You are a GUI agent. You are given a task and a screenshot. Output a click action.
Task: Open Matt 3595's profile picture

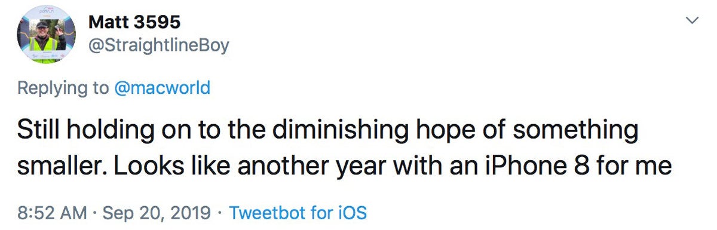(47, 34)
